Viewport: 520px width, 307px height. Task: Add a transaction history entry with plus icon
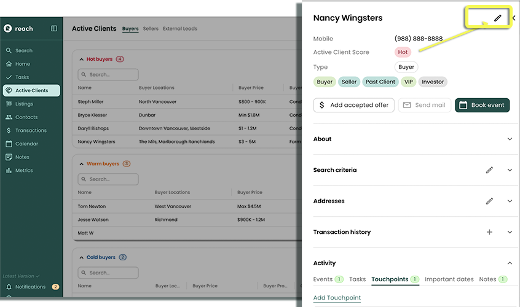(489, 232)
